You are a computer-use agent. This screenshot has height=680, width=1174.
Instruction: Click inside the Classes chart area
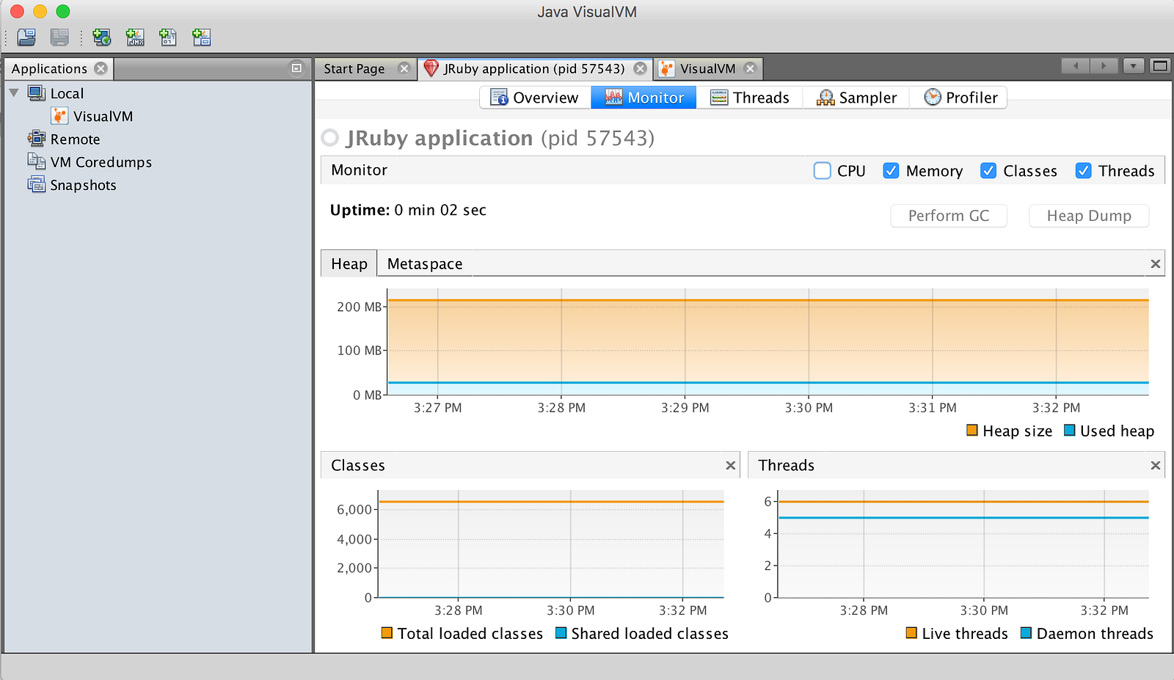551,544
